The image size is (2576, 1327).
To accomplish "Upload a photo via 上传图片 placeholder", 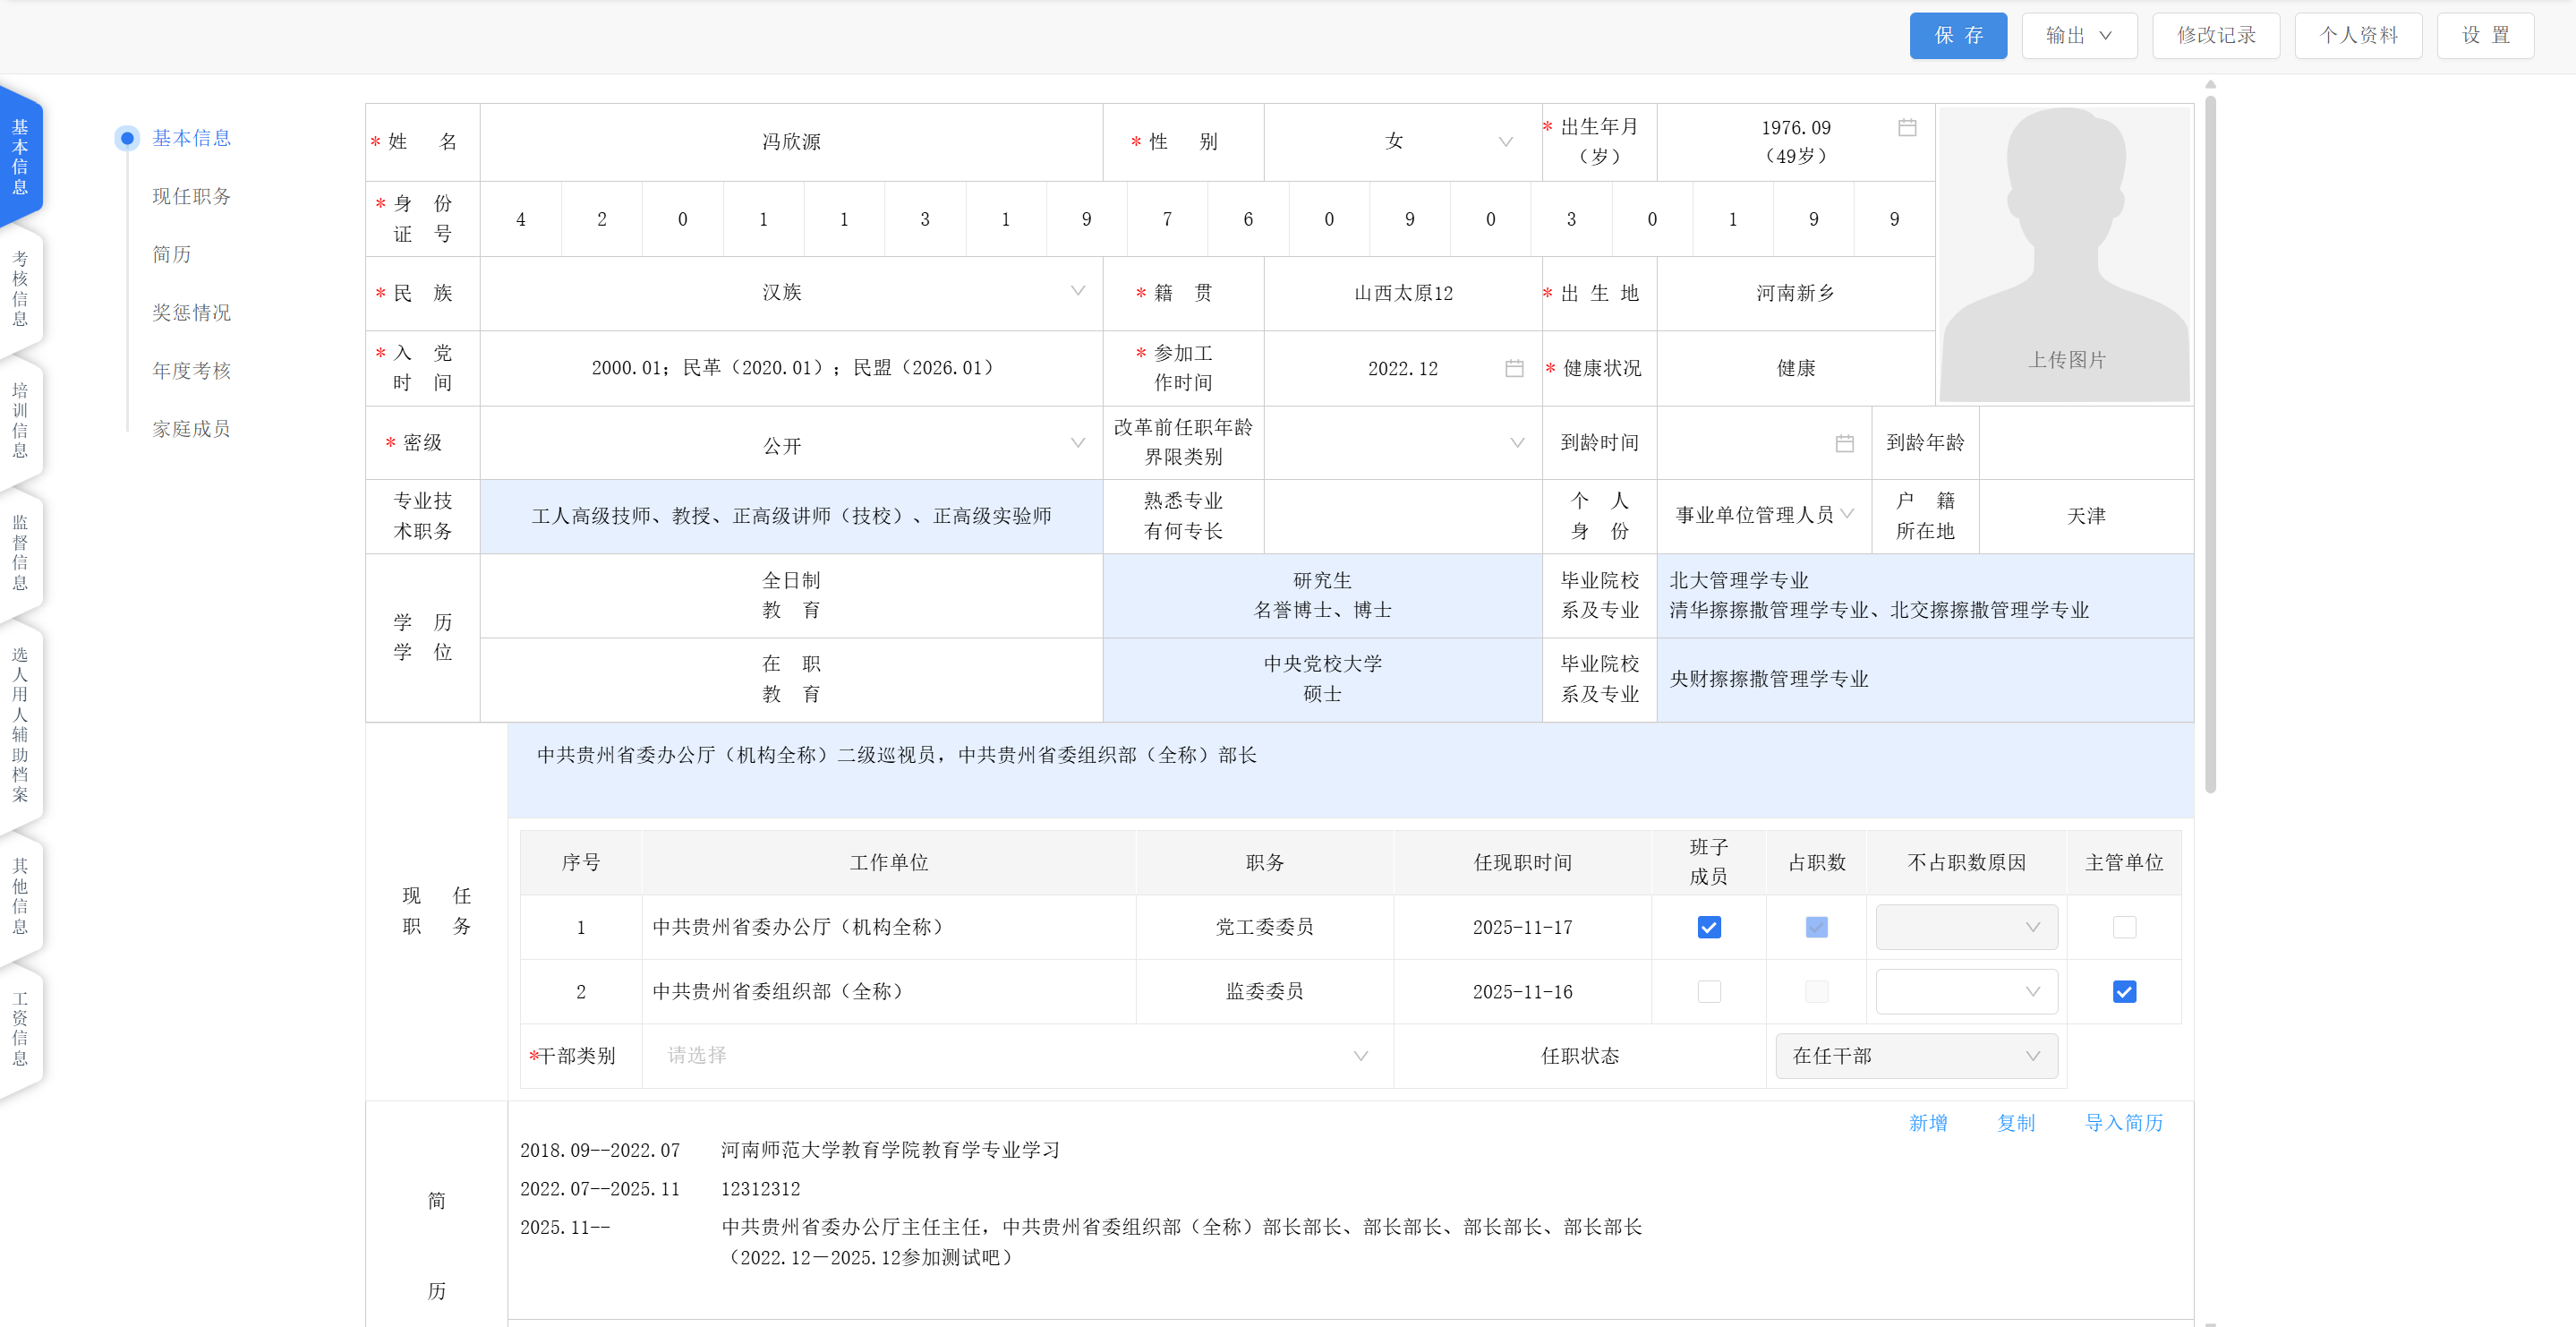I will [x=2066, y=254].
